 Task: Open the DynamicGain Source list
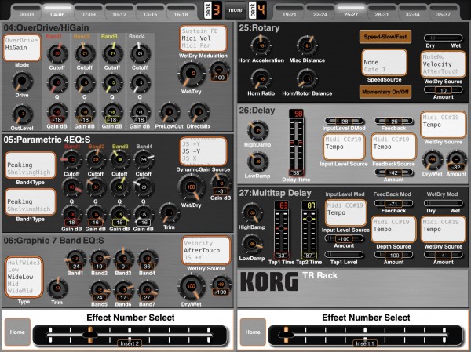point(203,151)
